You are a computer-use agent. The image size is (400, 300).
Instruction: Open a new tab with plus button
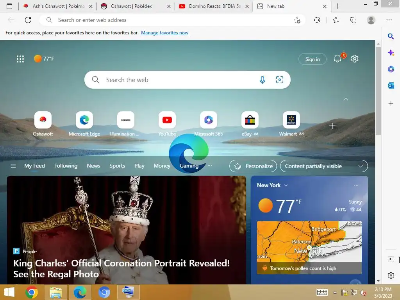(337, 6)
